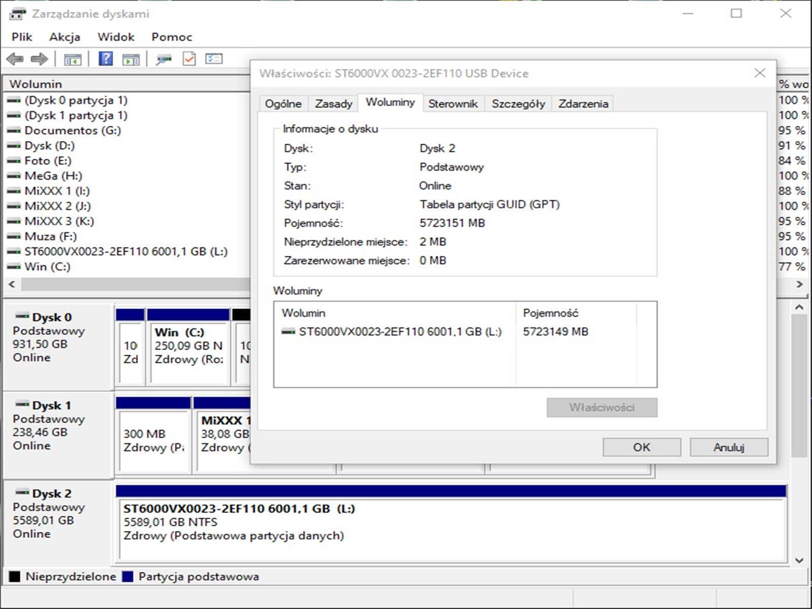
Task: Open the Widok menu
Action: pos(116,37)
